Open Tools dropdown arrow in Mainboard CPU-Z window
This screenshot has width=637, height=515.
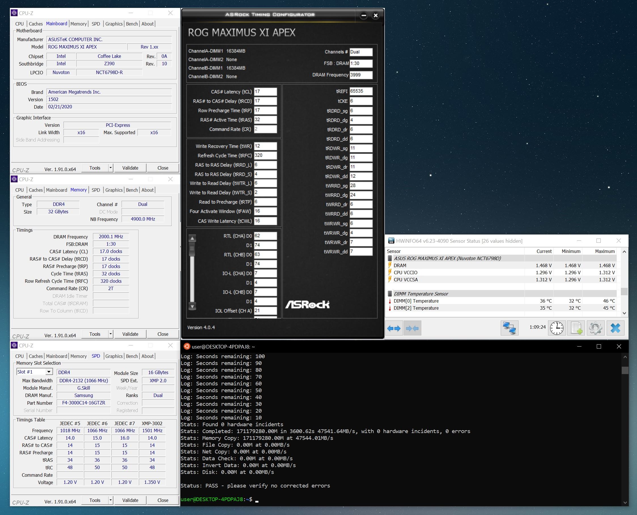111,168
